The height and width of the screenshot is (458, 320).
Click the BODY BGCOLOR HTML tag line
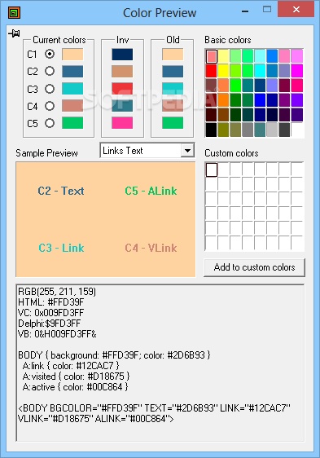pos(155,413)
